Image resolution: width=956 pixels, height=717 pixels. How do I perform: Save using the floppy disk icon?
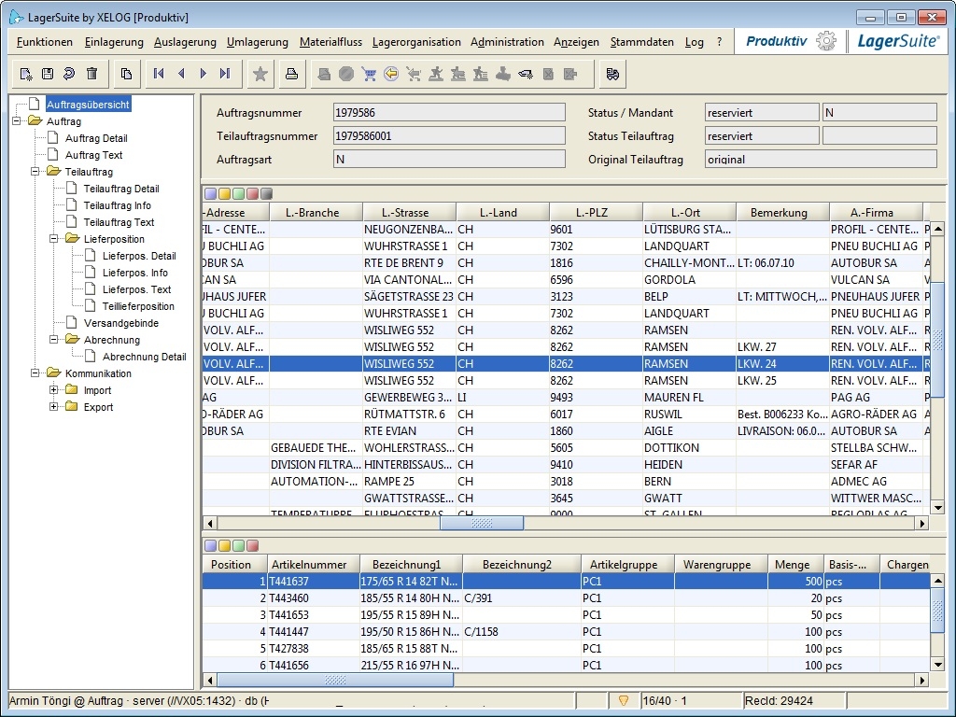coord(48,74)
